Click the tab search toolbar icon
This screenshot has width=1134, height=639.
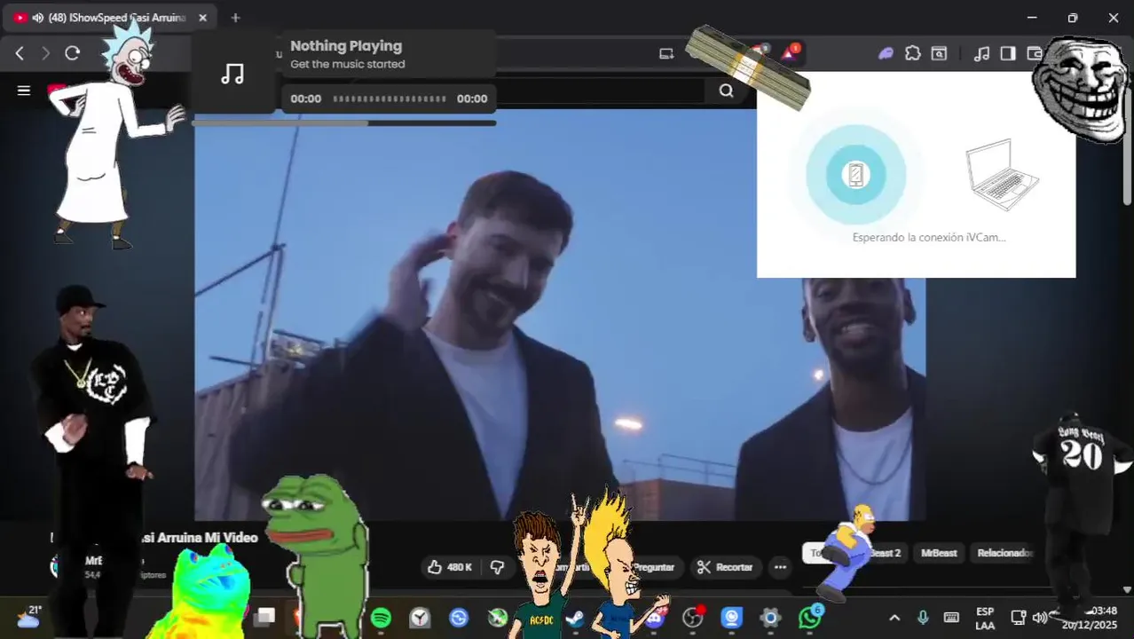coord(939,53)
